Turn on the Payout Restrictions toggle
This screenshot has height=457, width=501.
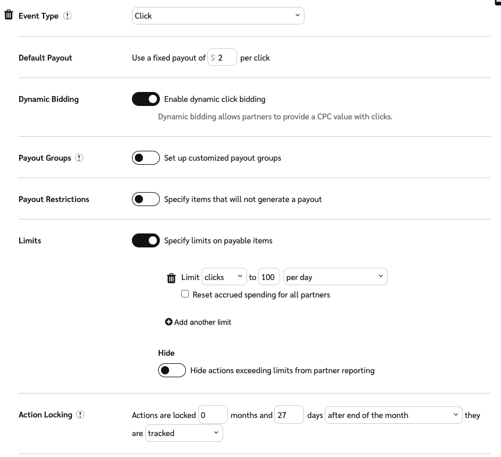pyautogui.click(x=146, y=199)
